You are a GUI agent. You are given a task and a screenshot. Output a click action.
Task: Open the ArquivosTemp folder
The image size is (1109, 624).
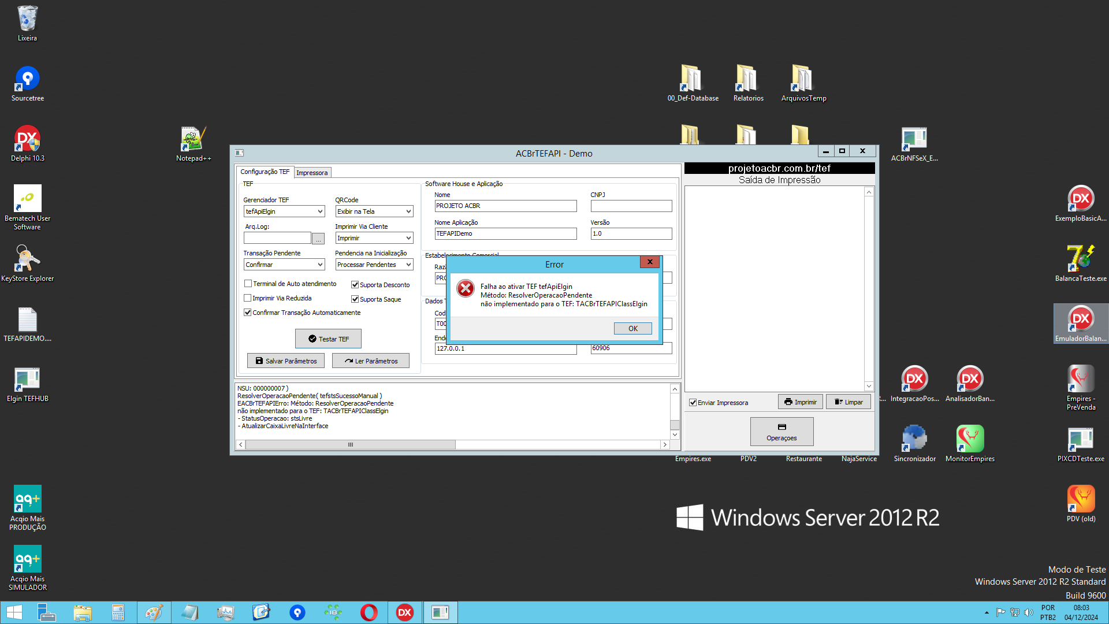pos(803,84)
